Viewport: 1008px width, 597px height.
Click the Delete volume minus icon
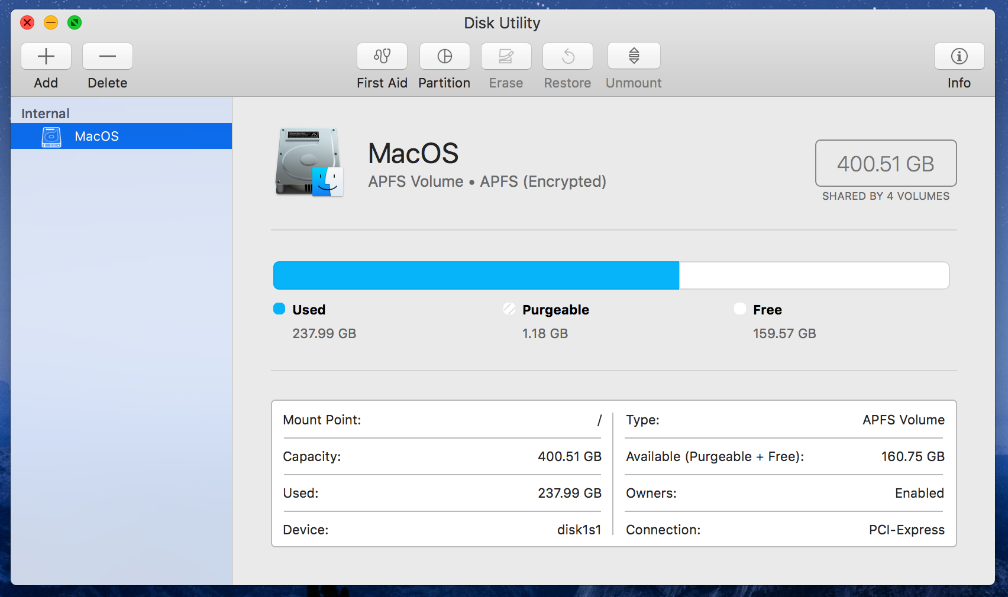108,56
